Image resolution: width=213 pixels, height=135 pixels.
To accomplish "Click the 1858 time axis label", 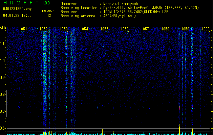I will click(165, 29).
